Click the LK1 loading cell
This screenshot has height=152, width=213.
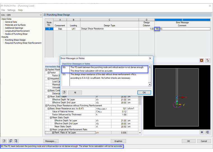[73, 29]
